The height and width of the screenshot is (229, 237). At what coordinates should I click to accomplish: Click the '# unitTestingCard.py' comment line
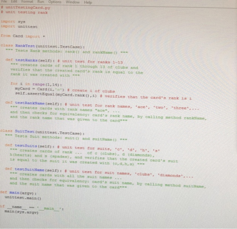point(25,8)
